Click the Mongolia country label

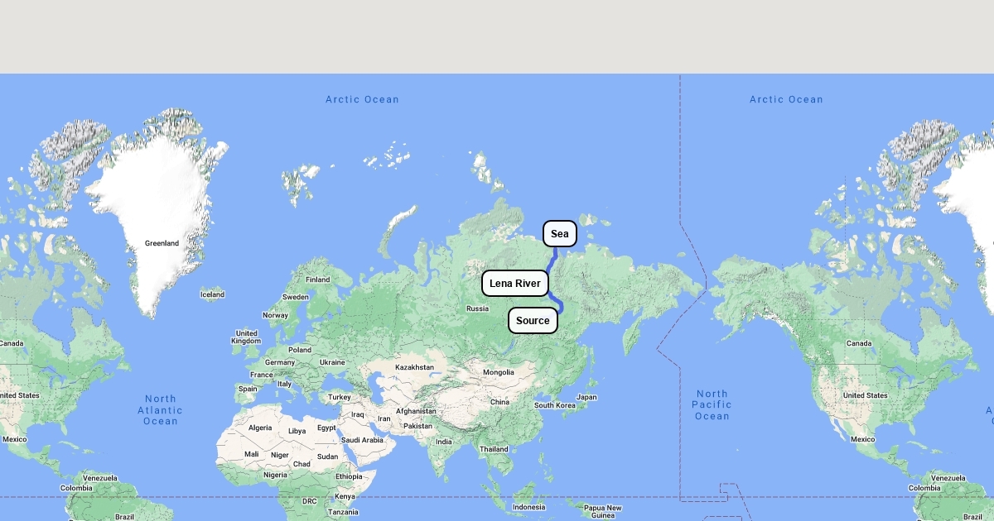(499, 372)
